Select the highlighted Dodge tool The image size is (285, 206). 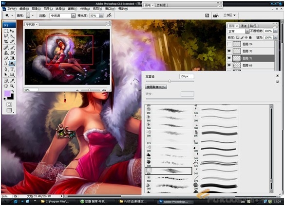[12, 63]
